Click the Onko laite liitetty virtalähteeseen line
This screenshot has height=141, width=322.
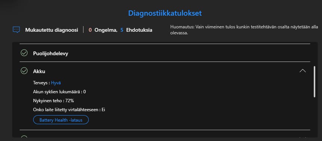(69, 110)
